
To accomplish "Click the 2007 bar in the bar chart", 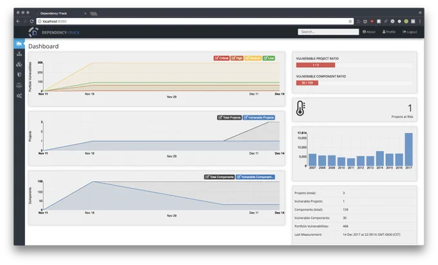I will (x=312, y=160).
